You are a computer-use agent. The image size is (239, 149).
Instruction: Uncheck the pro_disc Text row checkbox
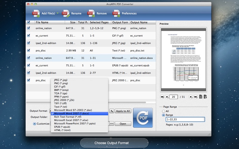point(28,50)
